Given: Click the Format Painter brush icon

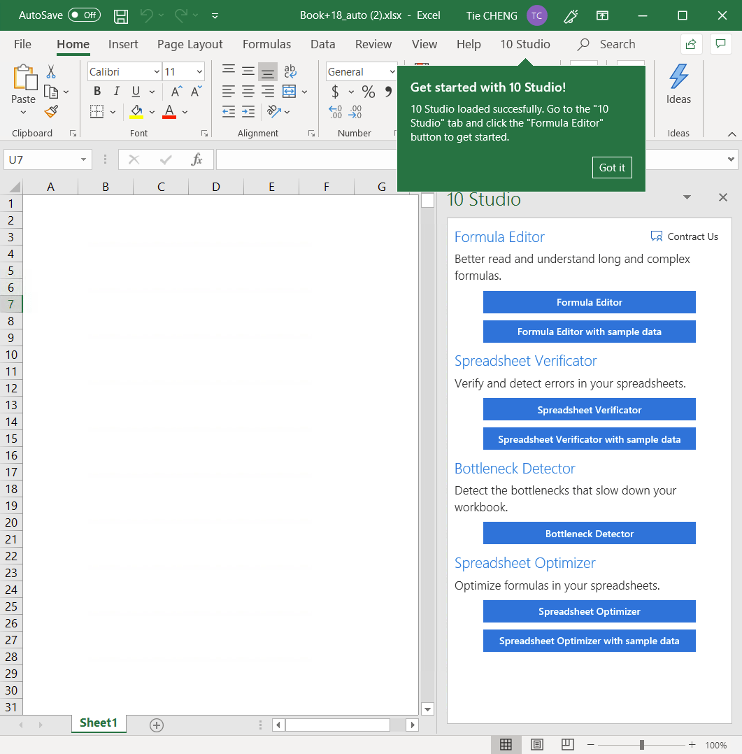Looking at the screenshot, I should point(51,112).
